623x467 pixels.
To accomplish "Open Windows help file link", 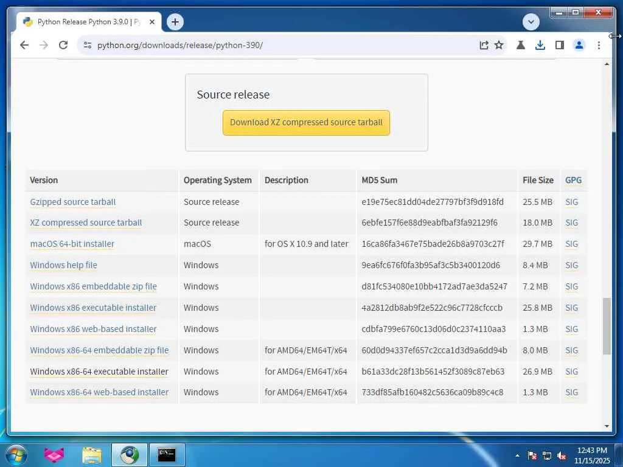I will (63, 265).
